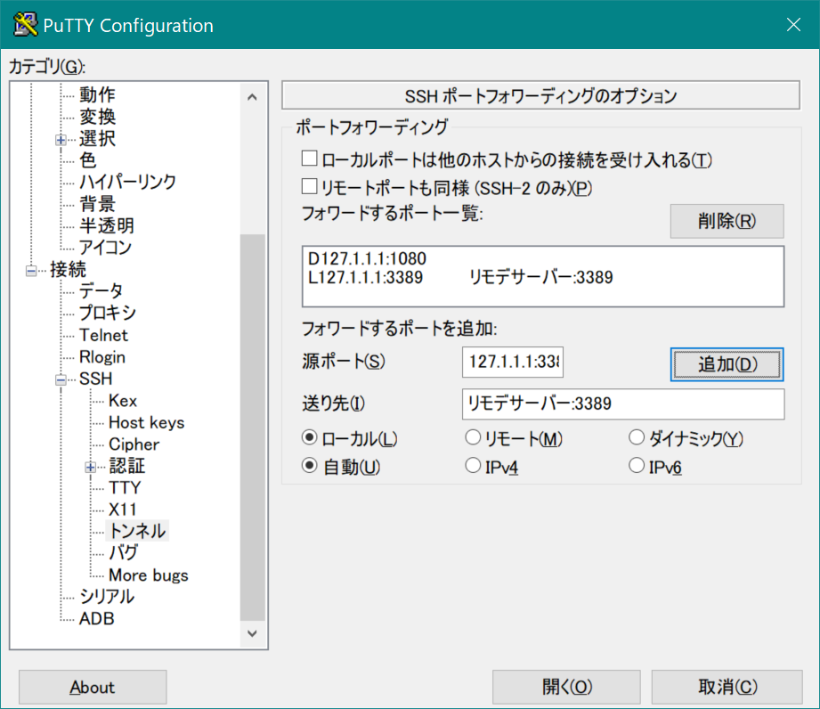Open シリアル category
This screenshot has width=820, height=709.
click(107, 597)
